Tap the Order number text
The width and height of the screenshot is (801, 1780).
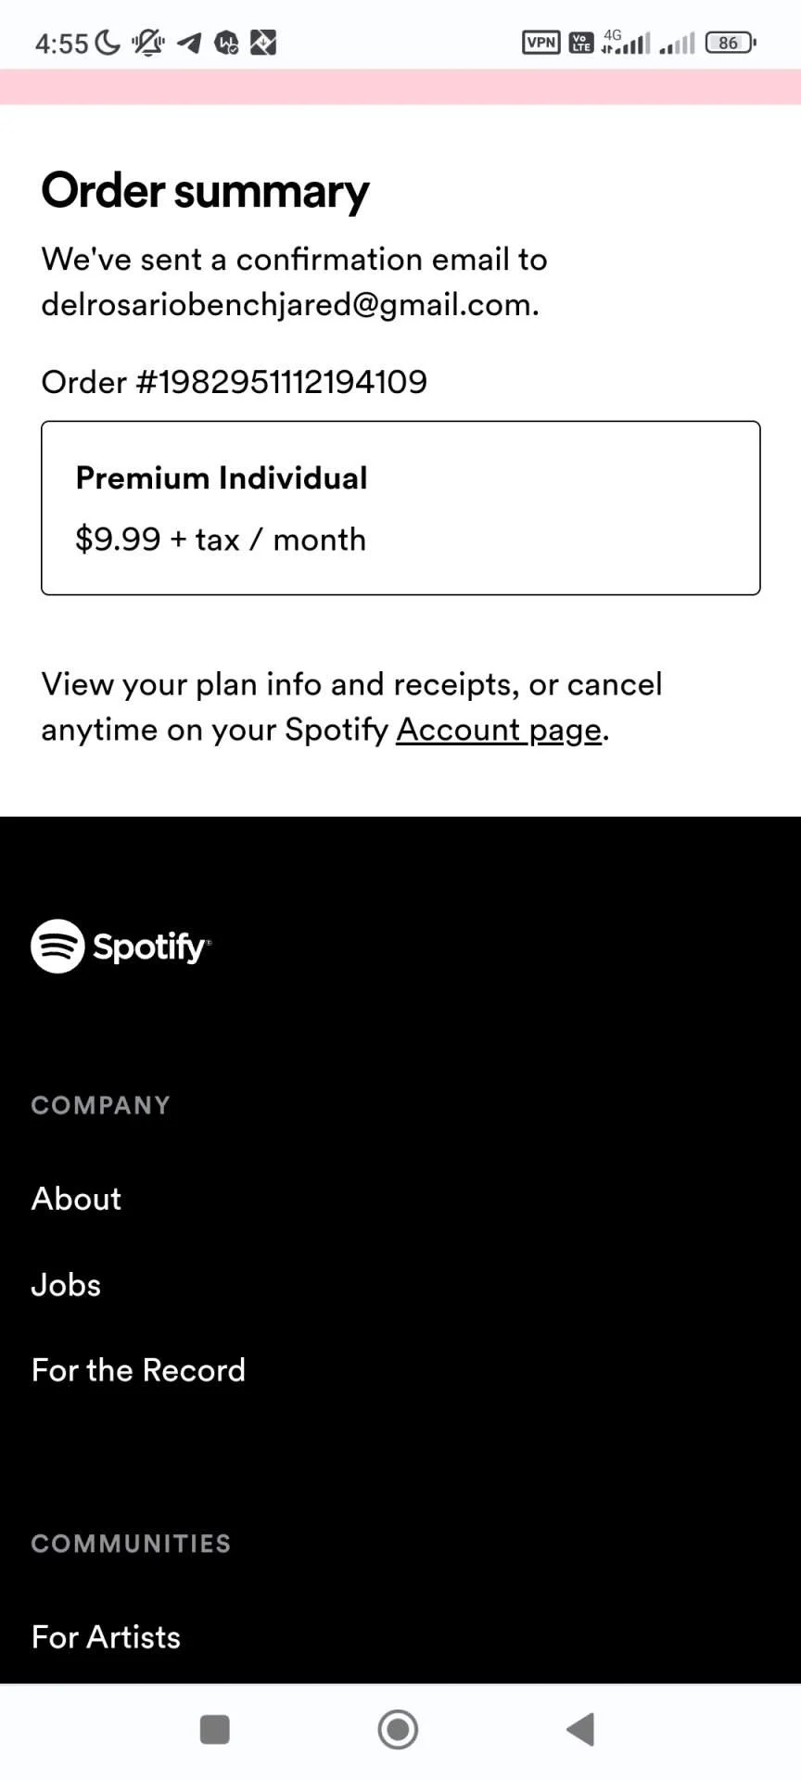coord(235,382)
